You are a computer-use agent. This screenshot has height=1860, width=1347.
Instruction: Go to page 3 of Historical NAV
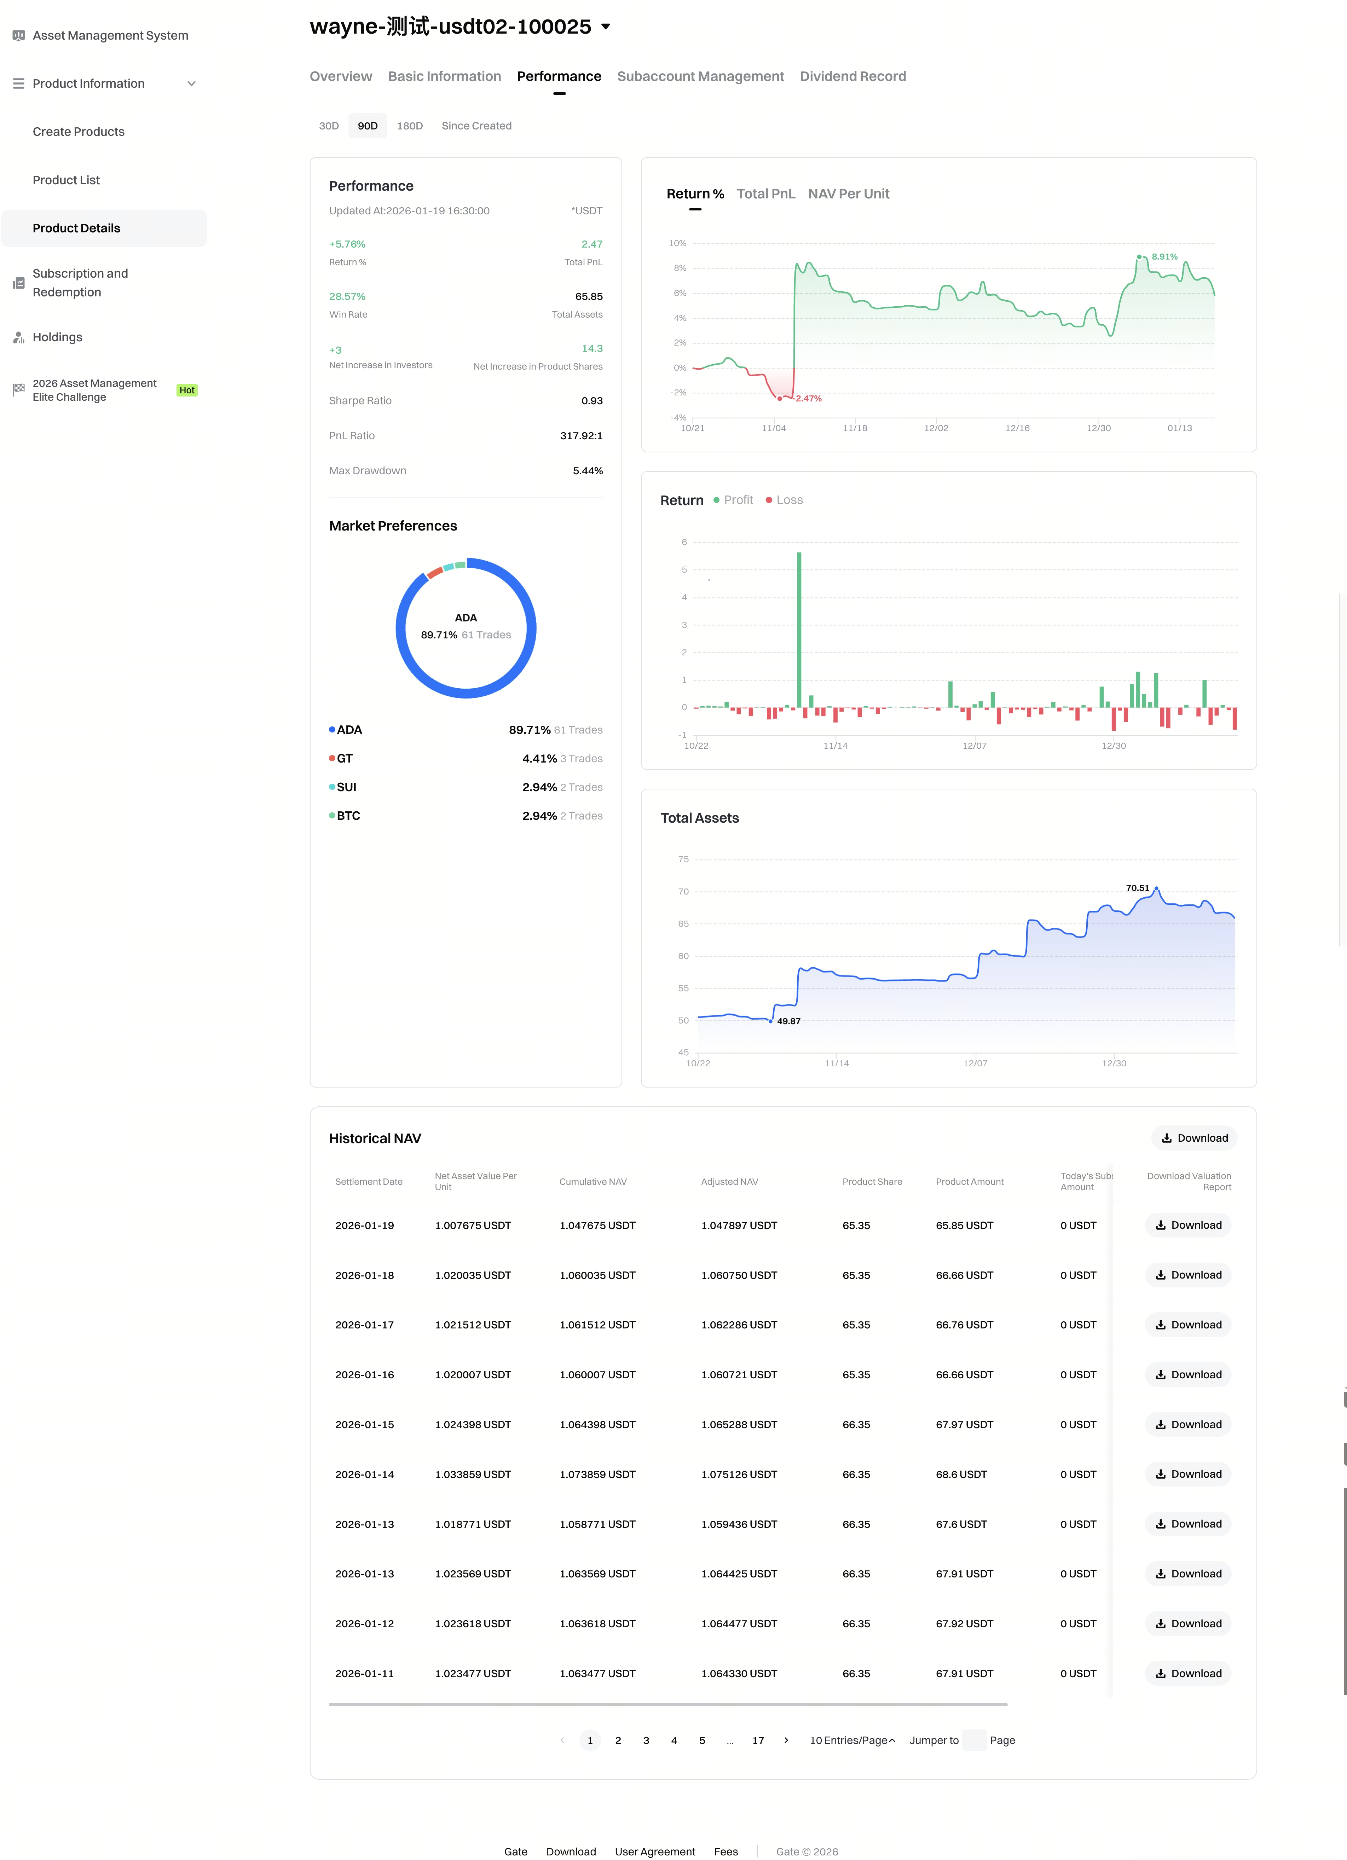(x=646, y=1740)
